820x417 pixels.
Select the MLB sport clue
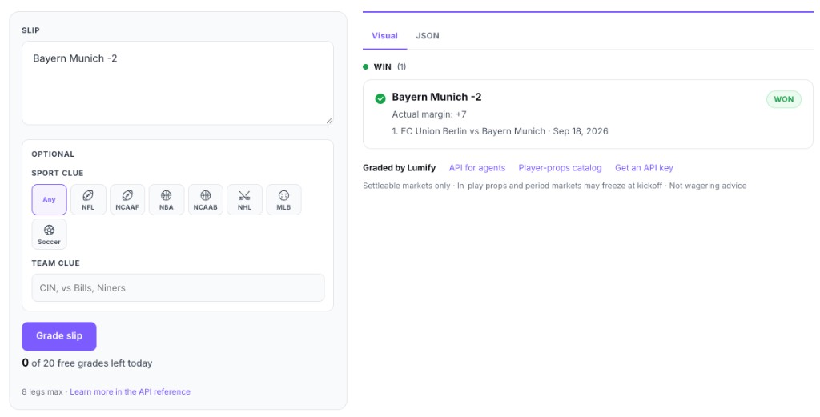tap(283, 199)
